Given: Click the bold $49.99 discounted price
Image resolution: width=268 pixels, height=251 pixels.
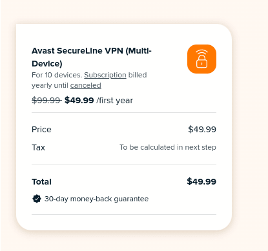Looking at the screenshot, I should point(79,100).
